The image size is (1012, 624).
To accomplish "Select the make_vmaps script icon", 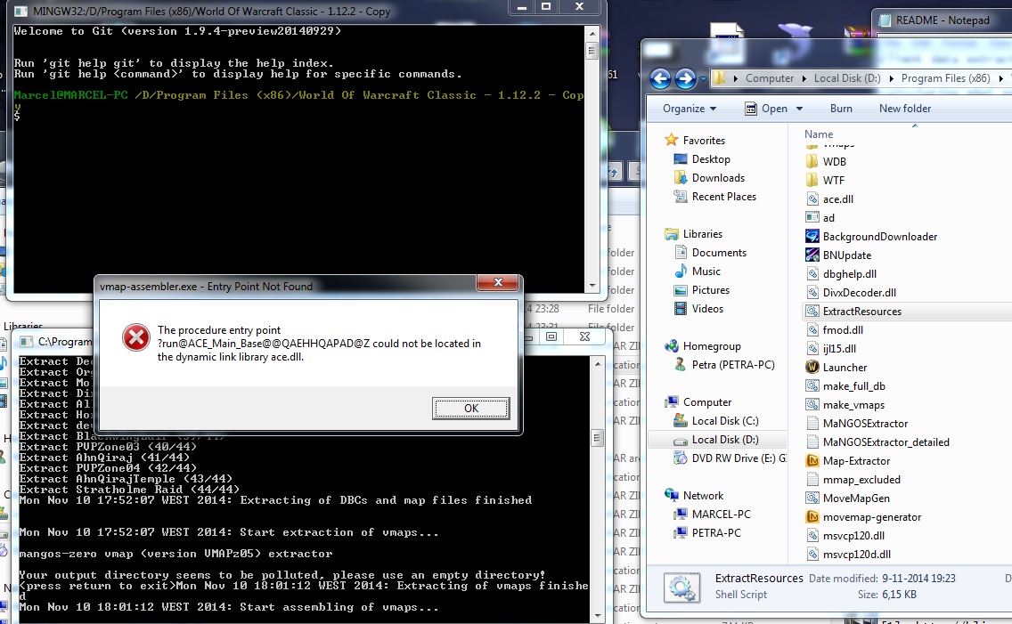I will pos(812,404).
